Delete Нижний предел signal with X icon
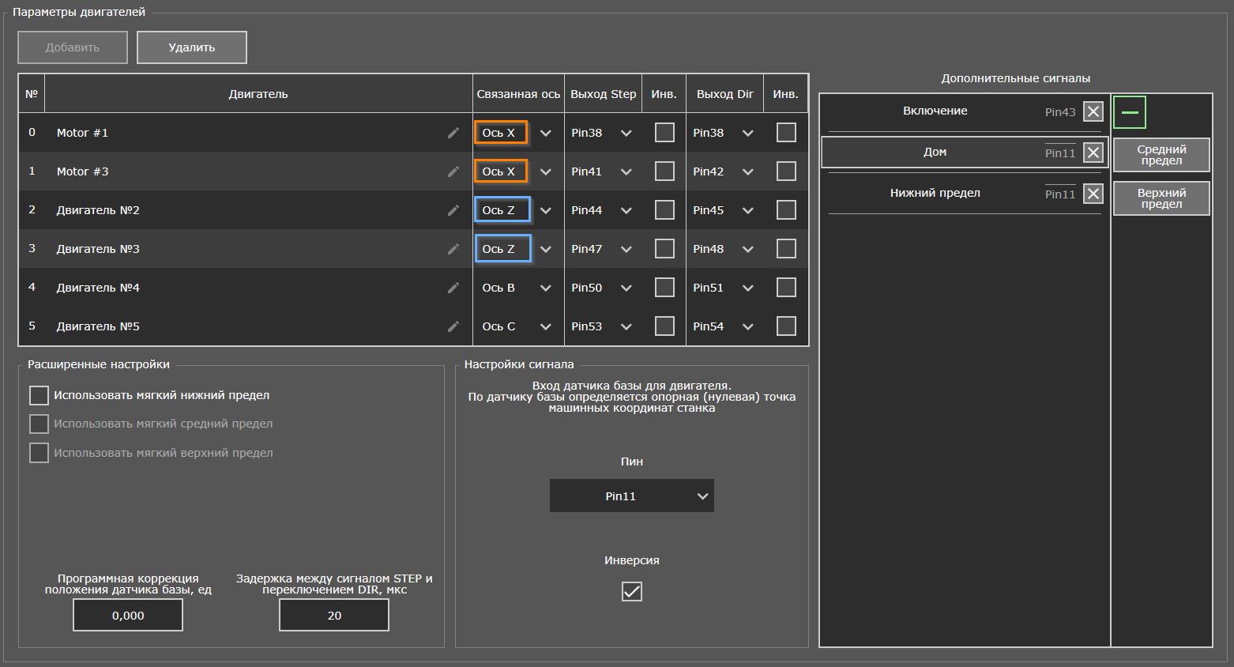The image size is (1234, 667). pyautogui.click(x=1093, y=194)
